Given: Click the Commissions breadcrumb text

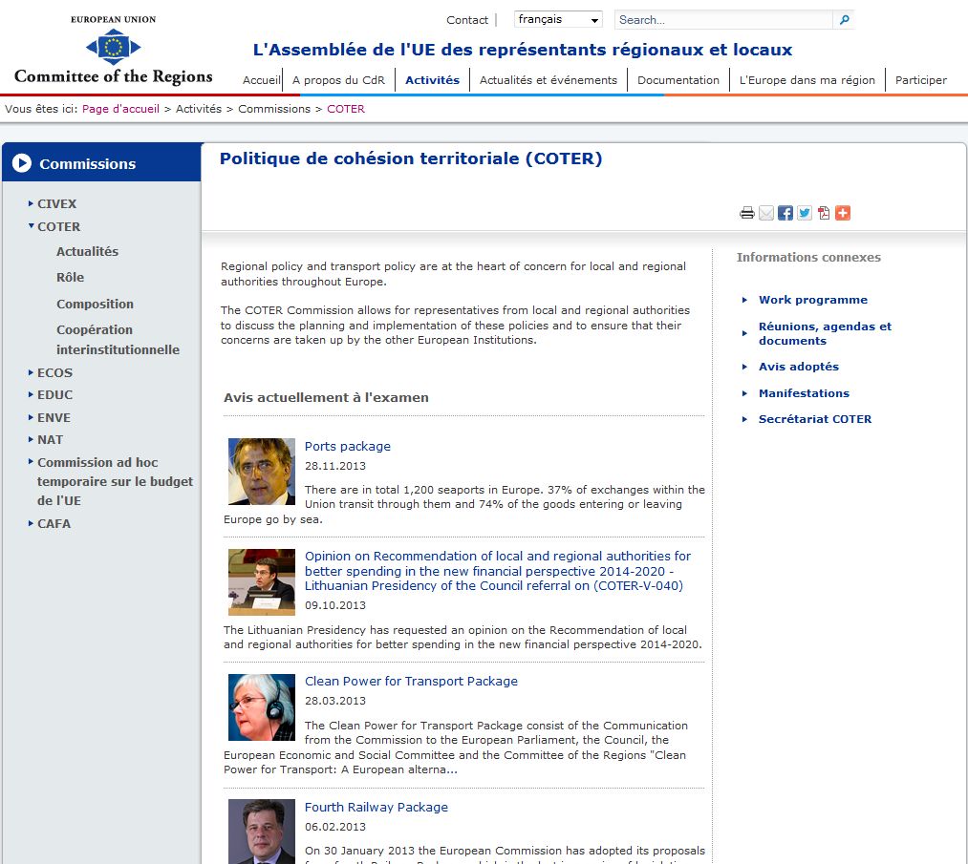Looking at the screenshot, I should (274, 109).
